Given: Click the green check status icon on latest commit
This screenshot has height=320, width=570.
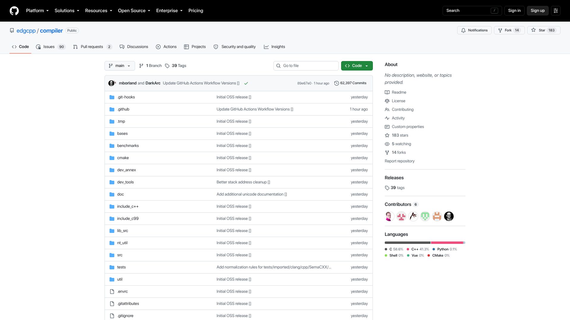Looking at the screenshot, I should coord(246,83).
